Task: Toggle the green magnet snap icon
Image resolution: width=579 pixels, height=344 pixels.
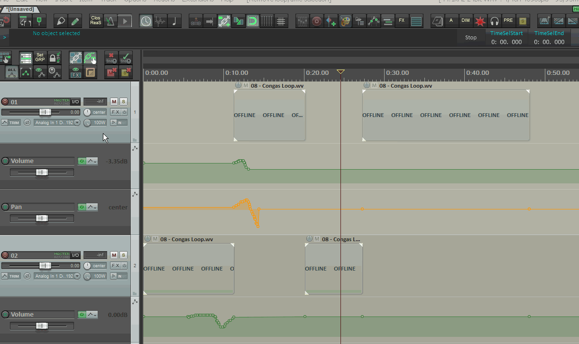Action: 253,21
